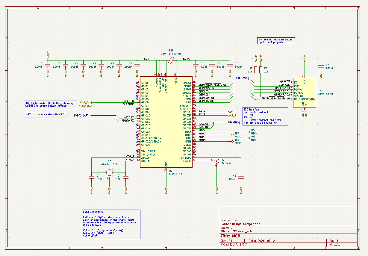Click the 'Date: 2026-03-21' field
Viewport: 368px width, 256px height.
[263, 241]
